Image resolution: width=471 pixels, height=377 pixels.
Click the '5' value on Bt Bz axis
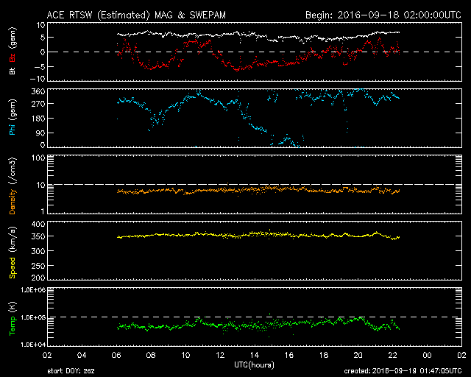[x=43, y=38]
